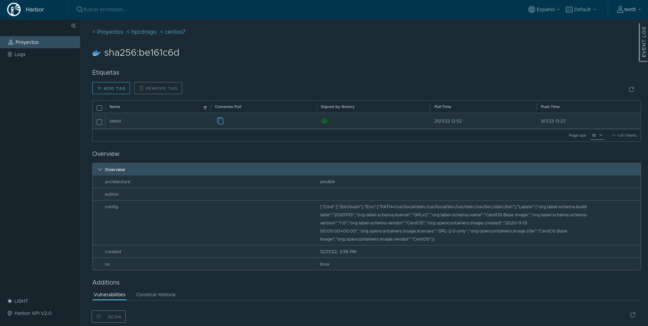Click the calendar Default icon

click(569, 9)
